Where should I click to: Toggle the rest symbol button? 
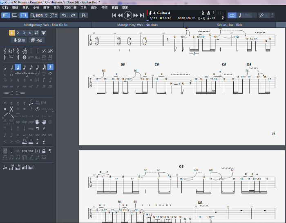pyautogui.click(x=50, y=67)
